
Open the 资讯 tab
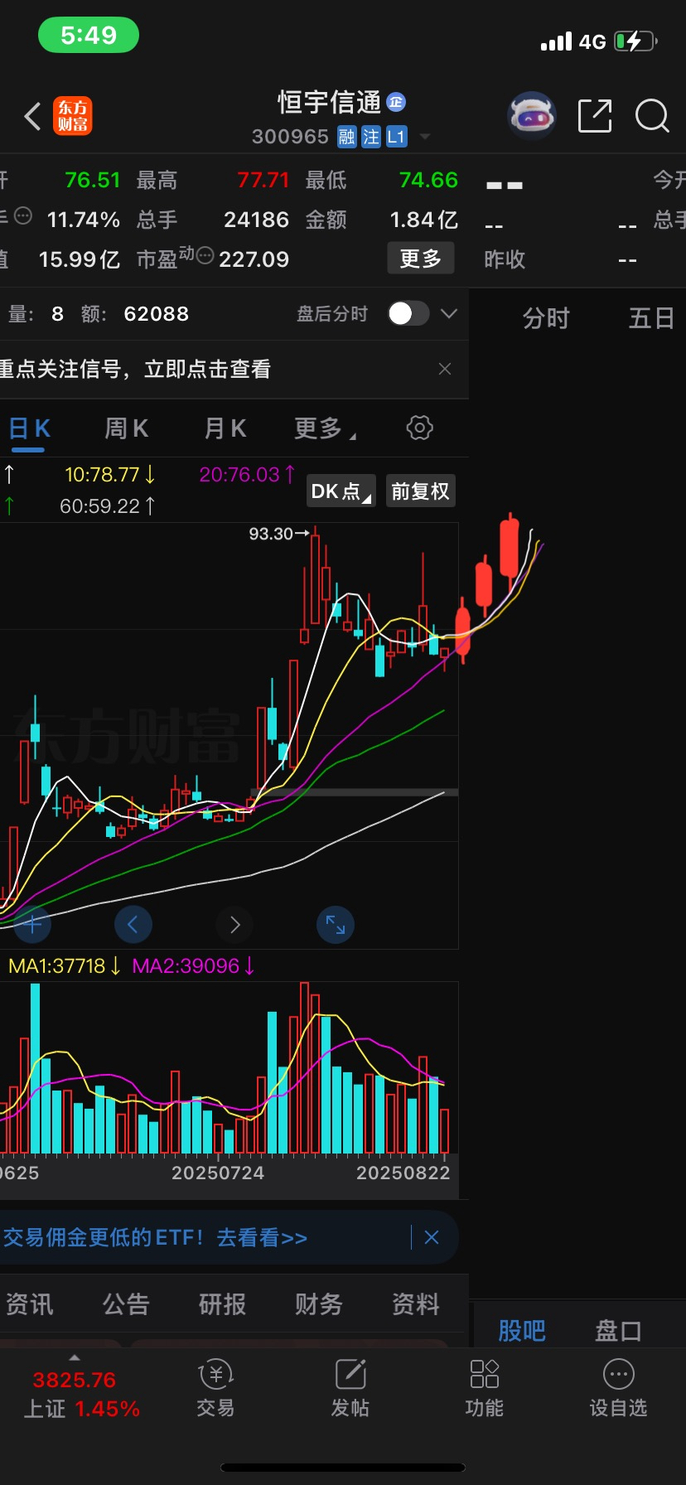click(29, 1304)
